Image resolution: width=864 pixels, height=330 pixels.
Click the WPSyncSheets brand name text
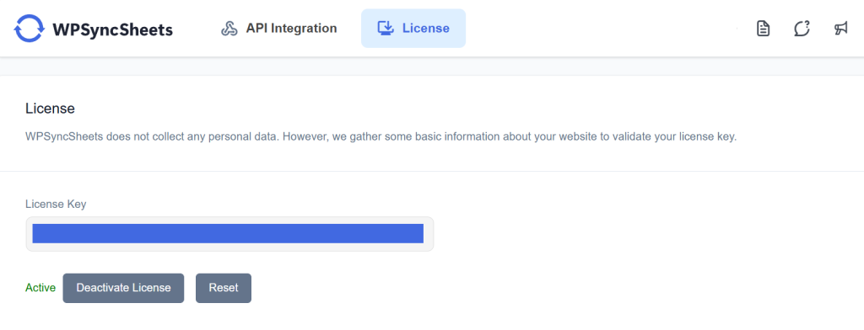coord(112,29)
